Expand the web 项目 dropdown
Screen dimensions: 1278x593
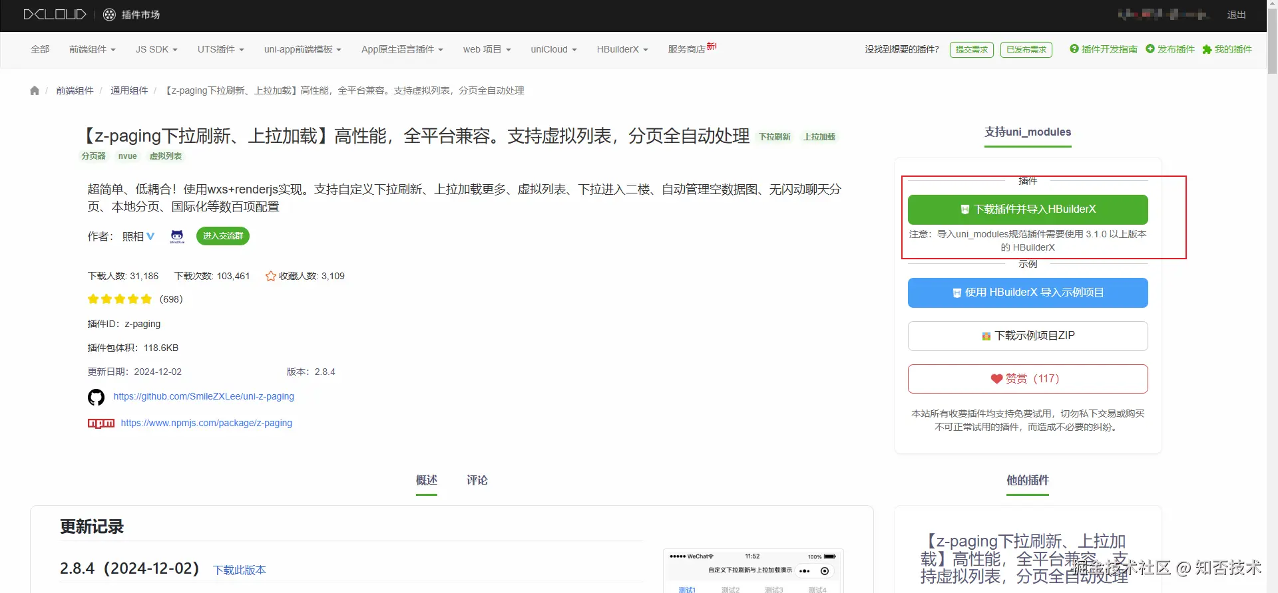click(x=487, y=49)
